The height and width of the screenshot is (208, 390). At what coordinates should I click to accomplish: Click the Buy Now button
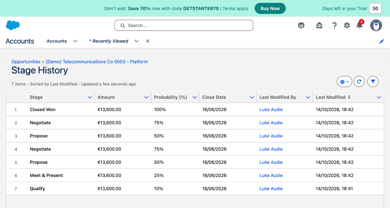[270, 9]
